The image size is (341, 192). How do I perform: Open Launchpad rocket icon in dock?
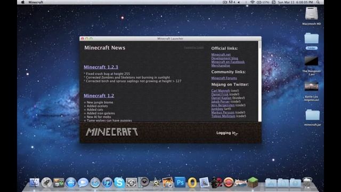pyautogui.click(x=46, y=182)
